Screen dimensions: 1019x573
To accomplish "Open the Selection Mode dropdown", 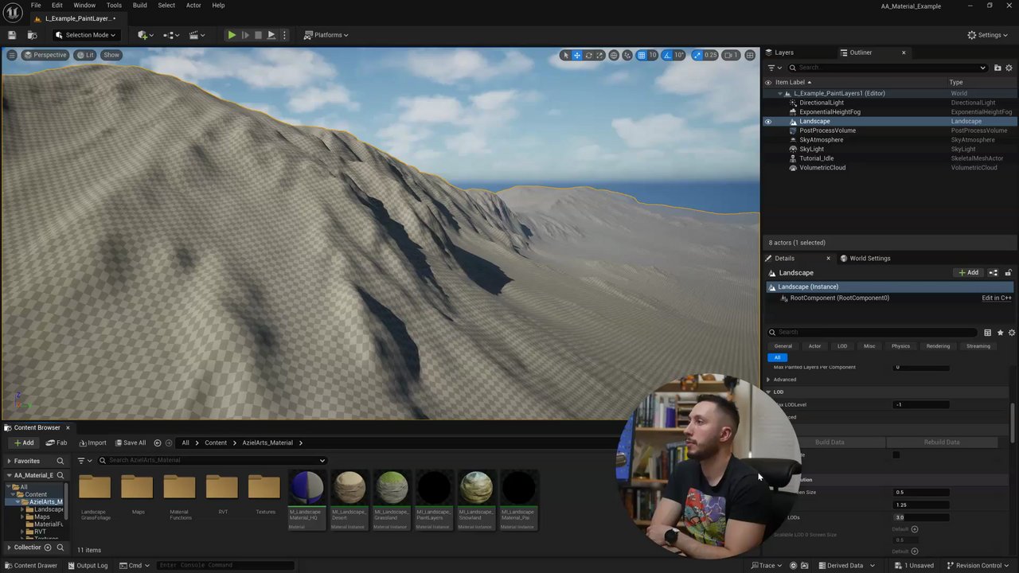I will (85, 35).
